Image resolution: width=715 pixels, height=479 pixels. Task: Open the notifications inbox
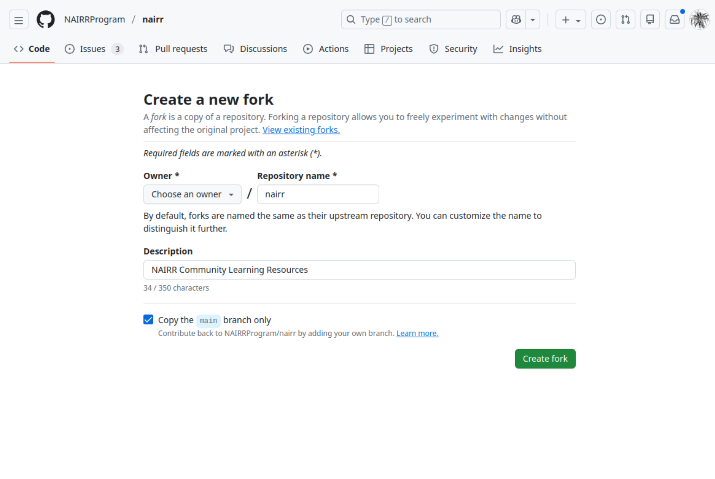(674, 20)
